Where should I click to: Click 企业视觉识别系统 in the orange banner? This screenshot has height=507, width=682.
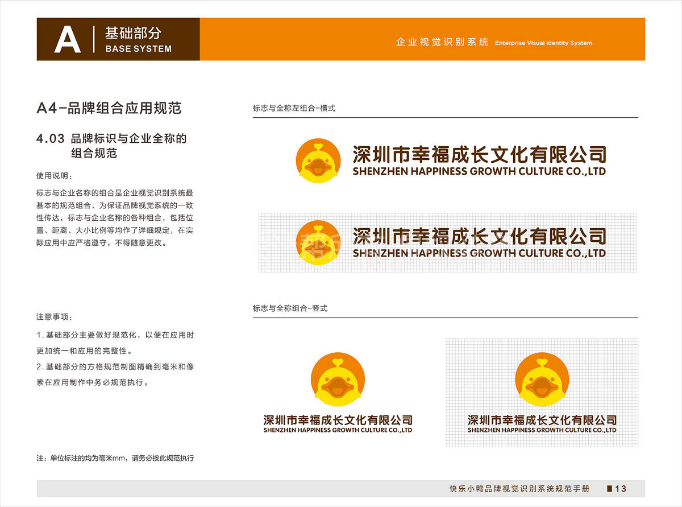coord(442,42)
